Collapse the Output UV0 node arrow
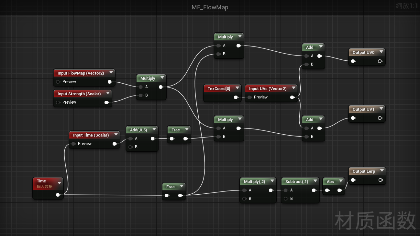This screenshot has width=420, height=236. coord(381,52)
